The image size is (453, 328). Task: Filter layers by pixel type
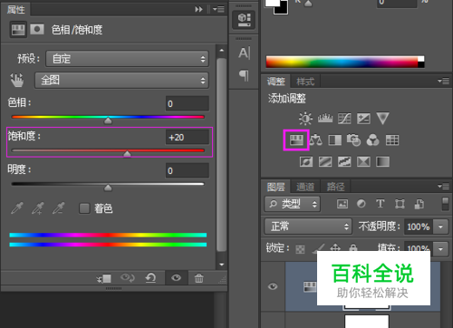pos(342,204)
